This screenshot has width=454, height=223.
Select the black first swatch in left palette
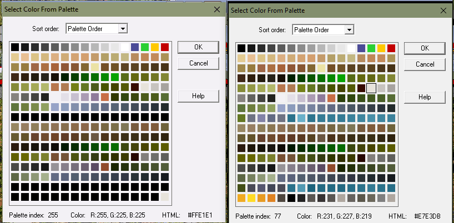pyautogui.click(x=15, y=47)
